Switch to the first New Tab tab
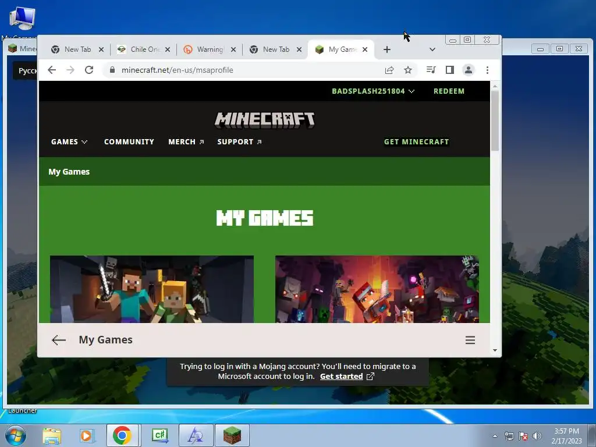Image resolution: width=596 pixels, height=447 pixels. (x=76, y=49)
